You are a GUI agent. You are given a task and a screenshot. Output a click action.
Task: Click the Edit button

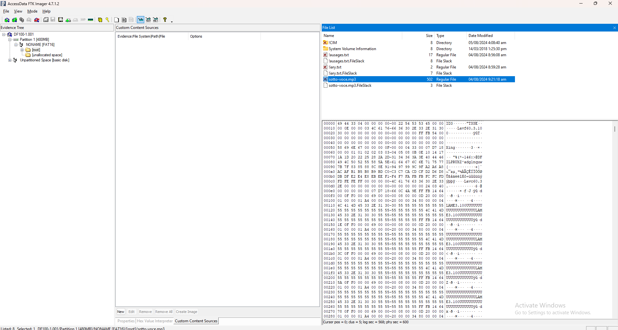[131, 312]
